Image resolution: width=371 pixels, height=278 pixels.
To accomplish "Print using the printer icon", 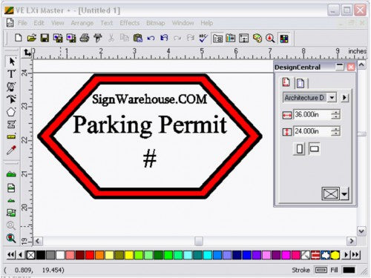I will tap(85, 38).
